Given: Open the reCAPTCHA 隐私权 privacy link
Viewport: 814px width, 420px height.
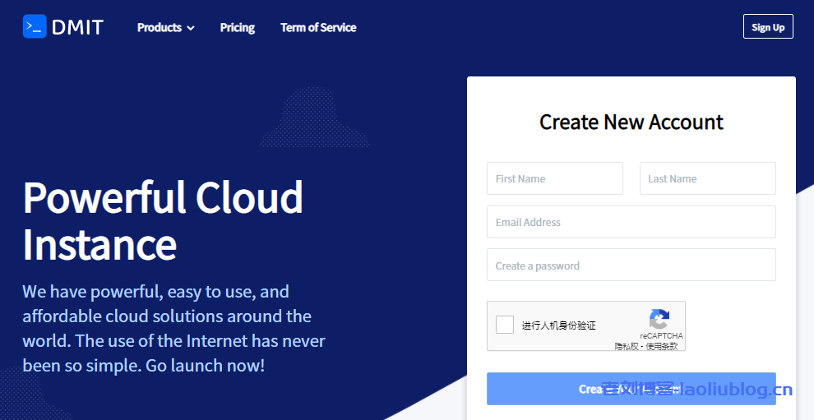Looking at the screenshot, I should pyautogui.click(x=627, y=346).
